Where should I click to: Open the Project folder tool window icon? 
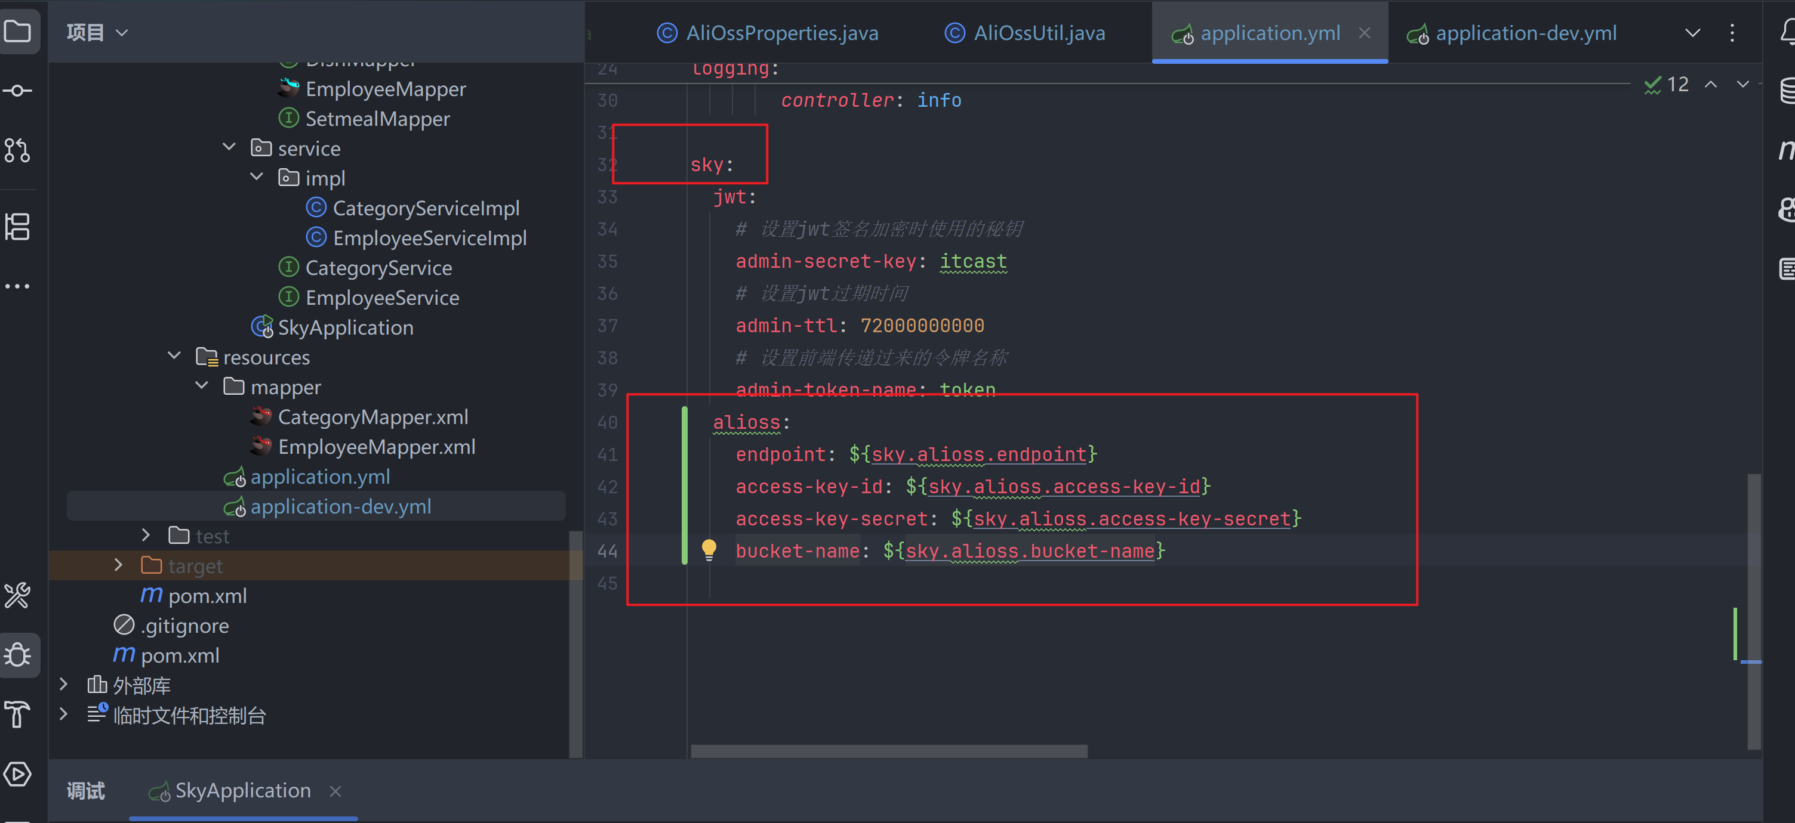(x=17, y=32)
